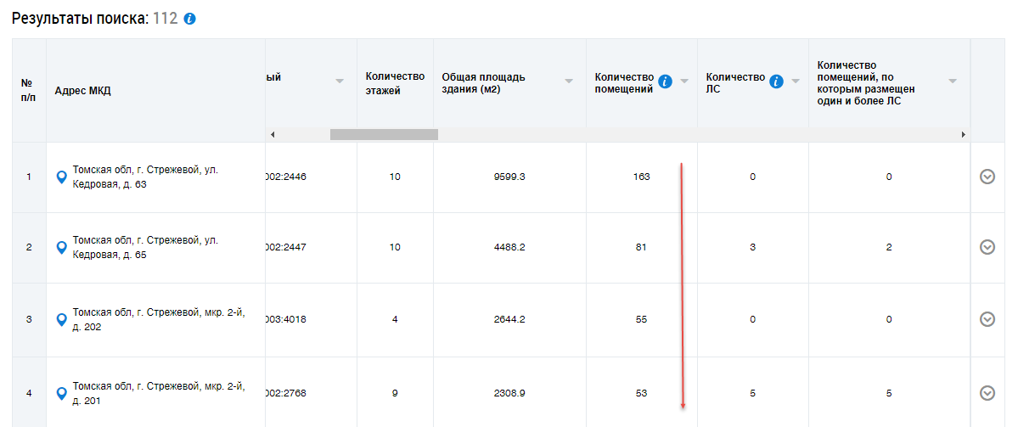Click map pin for мкр. 2-й, д. 202
Screen dimensions: 1018x427
click(x=61, y=320)
